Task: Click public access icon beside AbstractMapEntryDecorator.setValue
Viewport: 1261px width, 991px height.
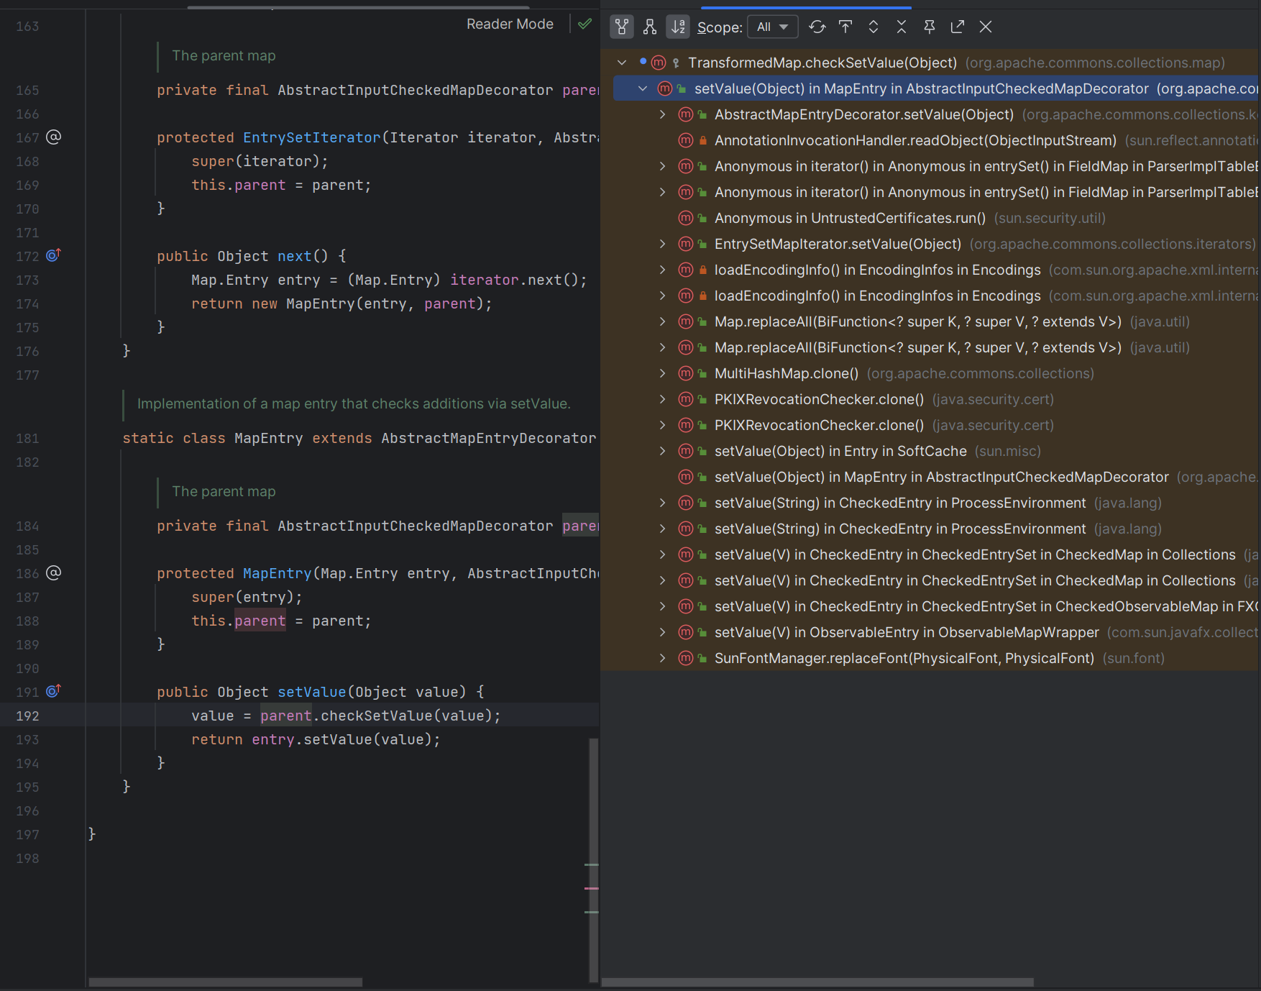Action: pos(703,114)
